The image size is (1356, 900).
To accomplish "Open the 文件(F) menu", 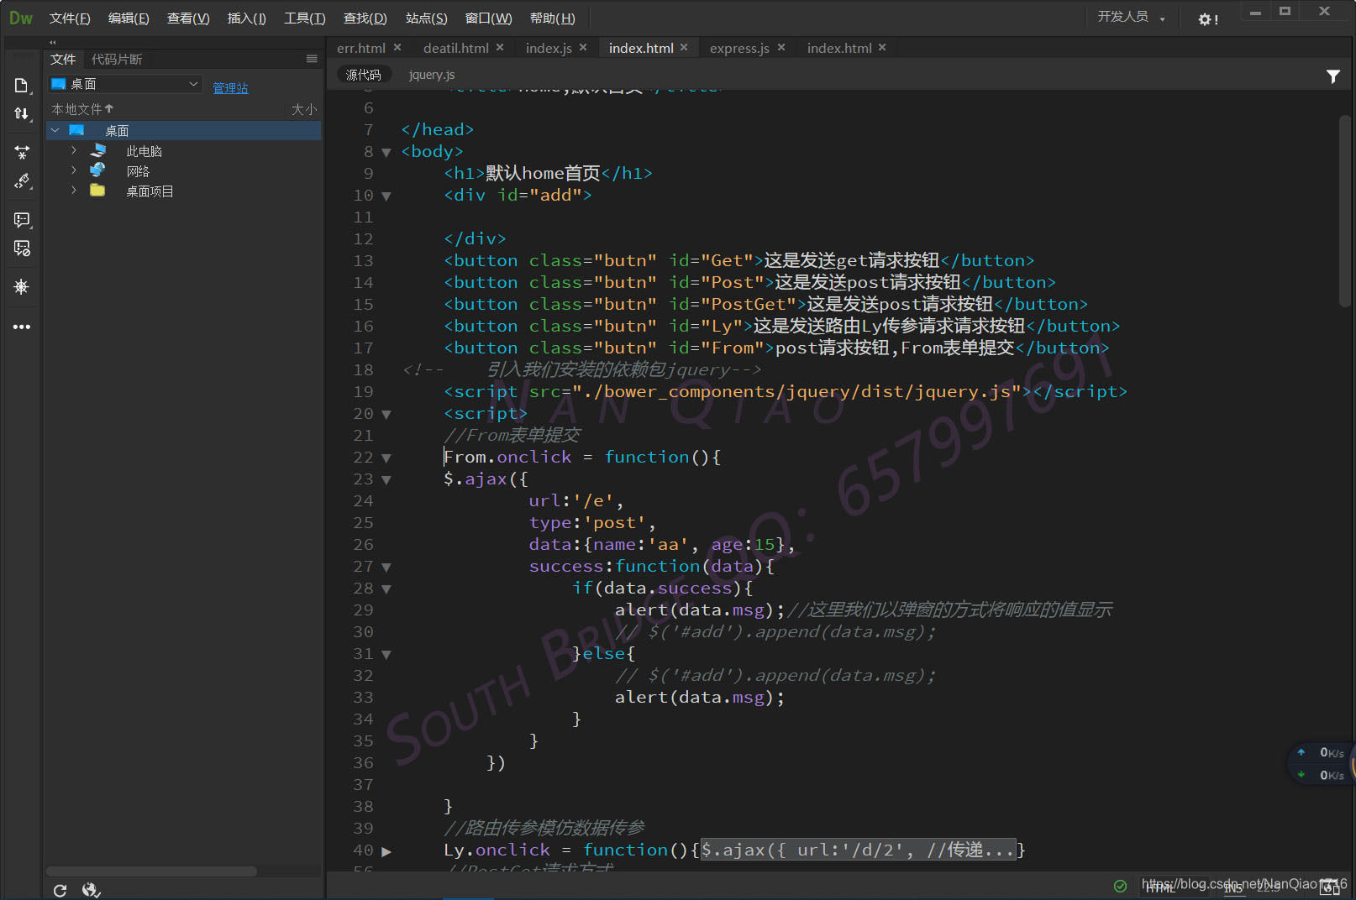I will 70,18.
